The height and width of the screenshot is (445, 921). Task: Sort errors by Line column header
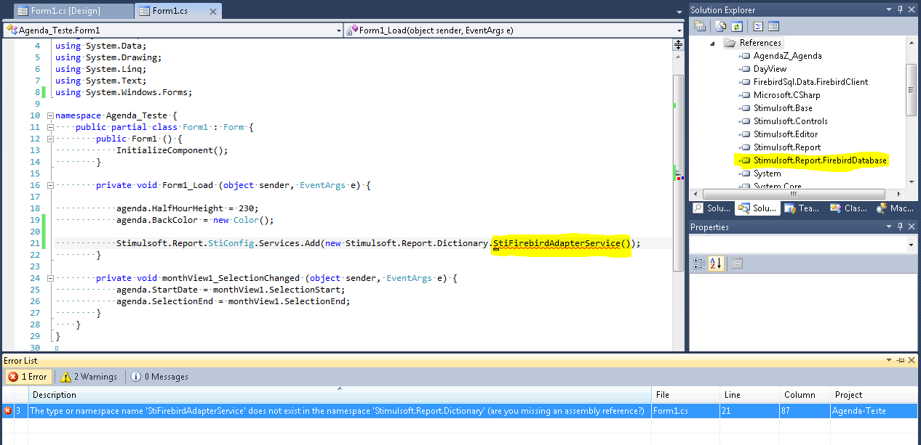(749, 395)
